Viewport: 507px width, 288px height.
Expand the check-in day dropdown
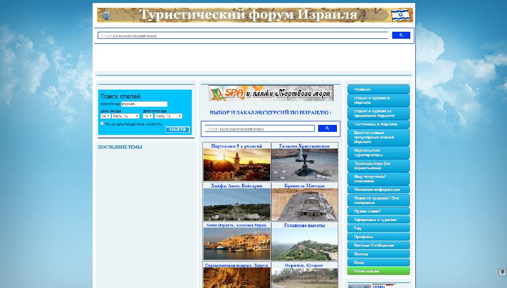(105, 116)
